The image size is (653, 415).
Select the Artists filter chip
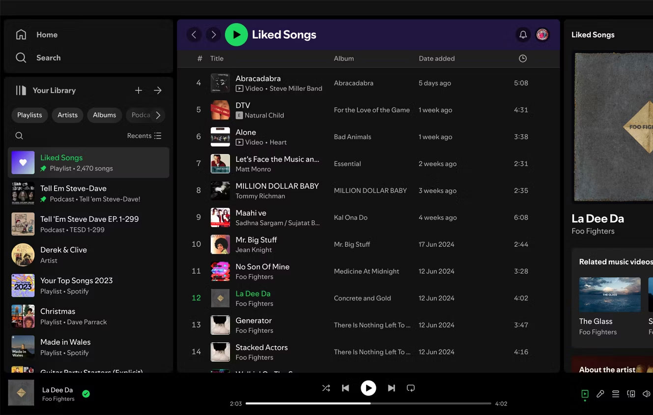(67, 115)
